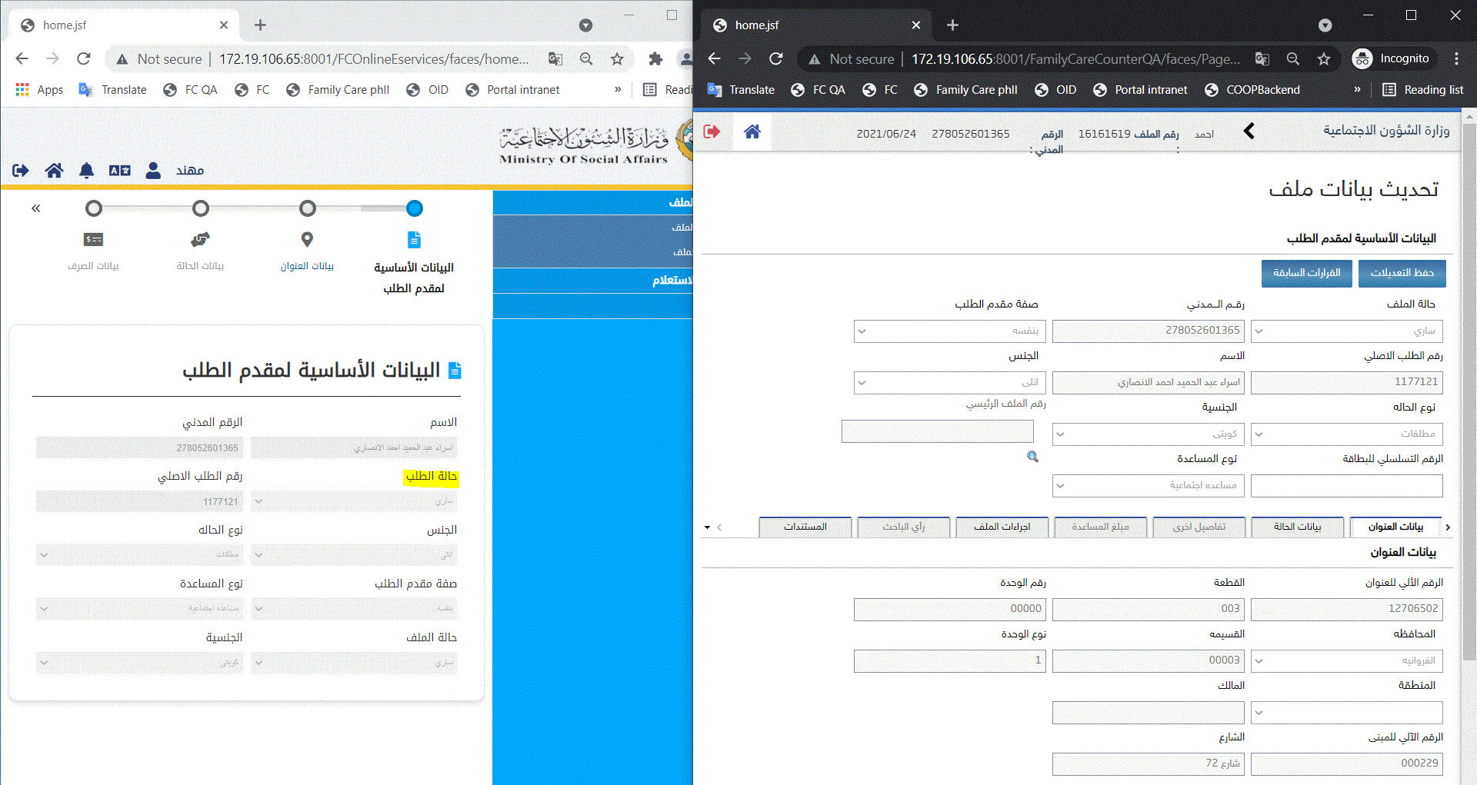Viewport: 1477px width, 785px height.
Task: Open nationality dropdown showing كويتي in right window
Action: click(x=1149, y=434)
